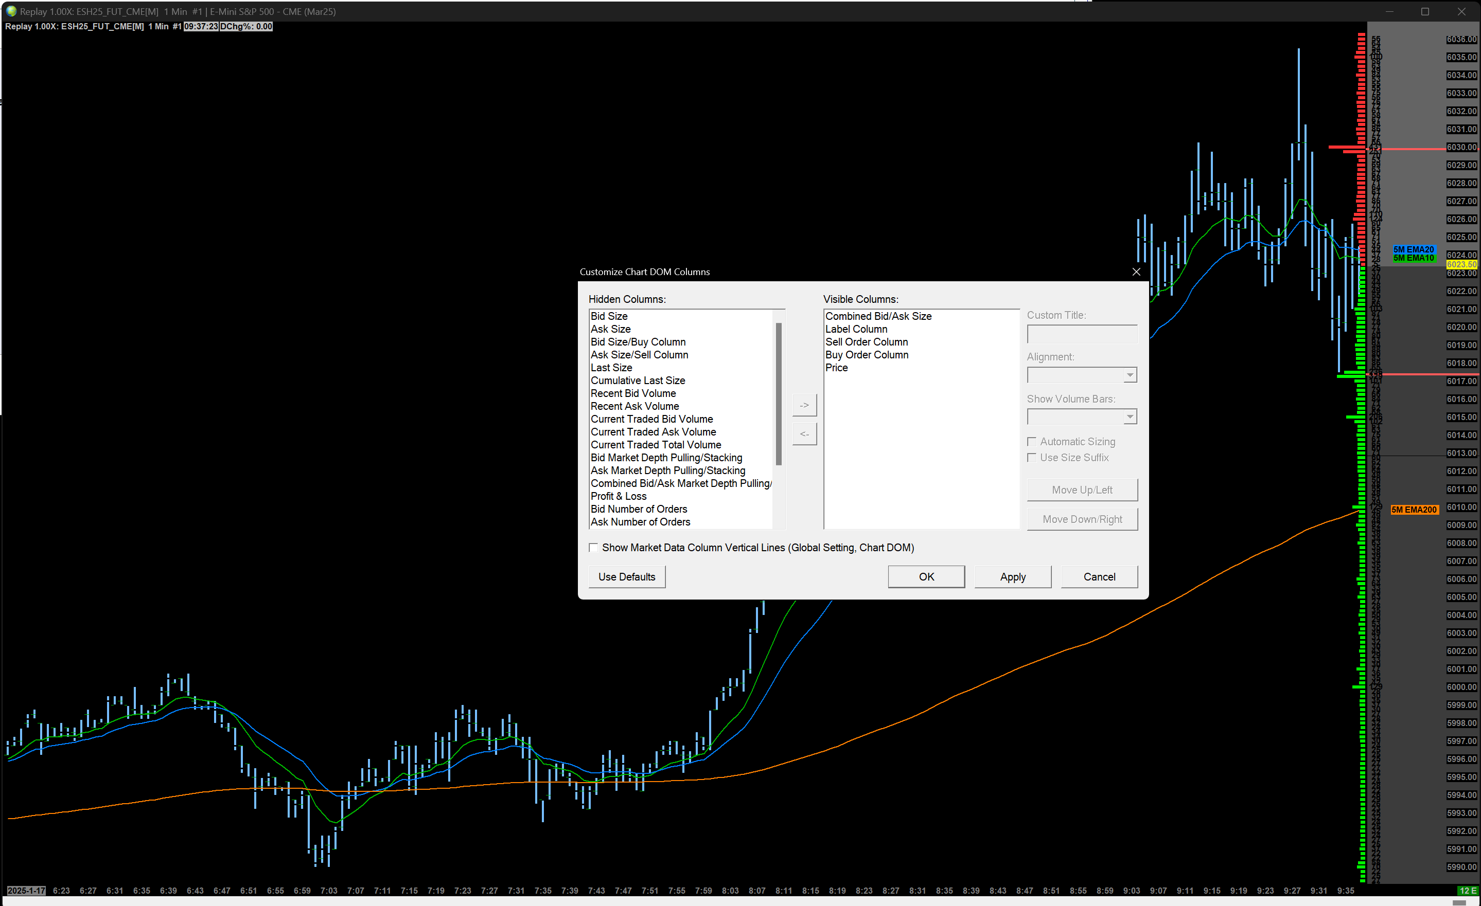Click the Hidden Columns list scrollbar

click(x=779, y=394)
